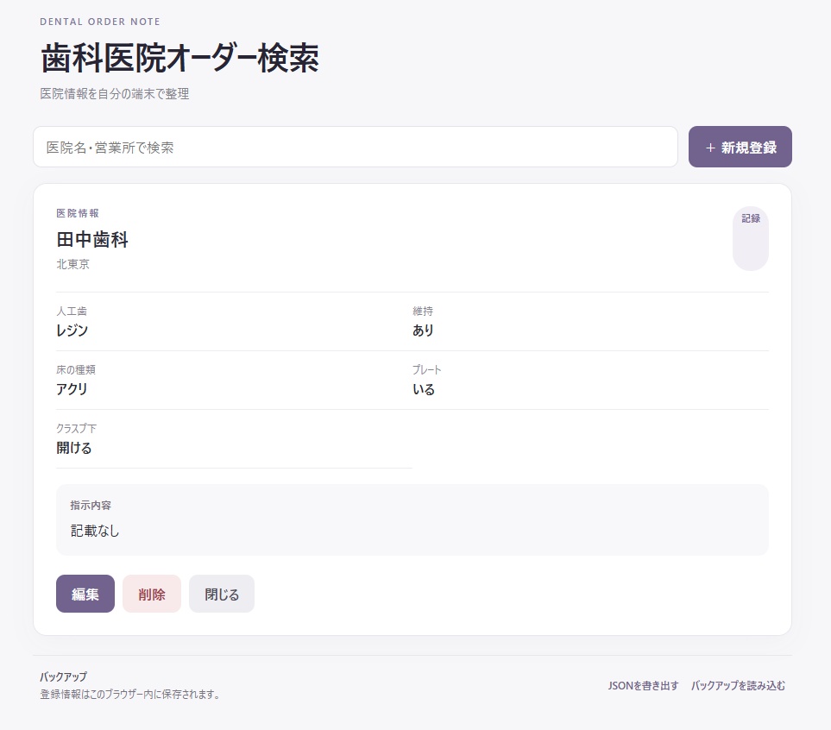Click the 北東京 office text
The image size is (831, 730).
pyautogui.click(x=73, y=264)
